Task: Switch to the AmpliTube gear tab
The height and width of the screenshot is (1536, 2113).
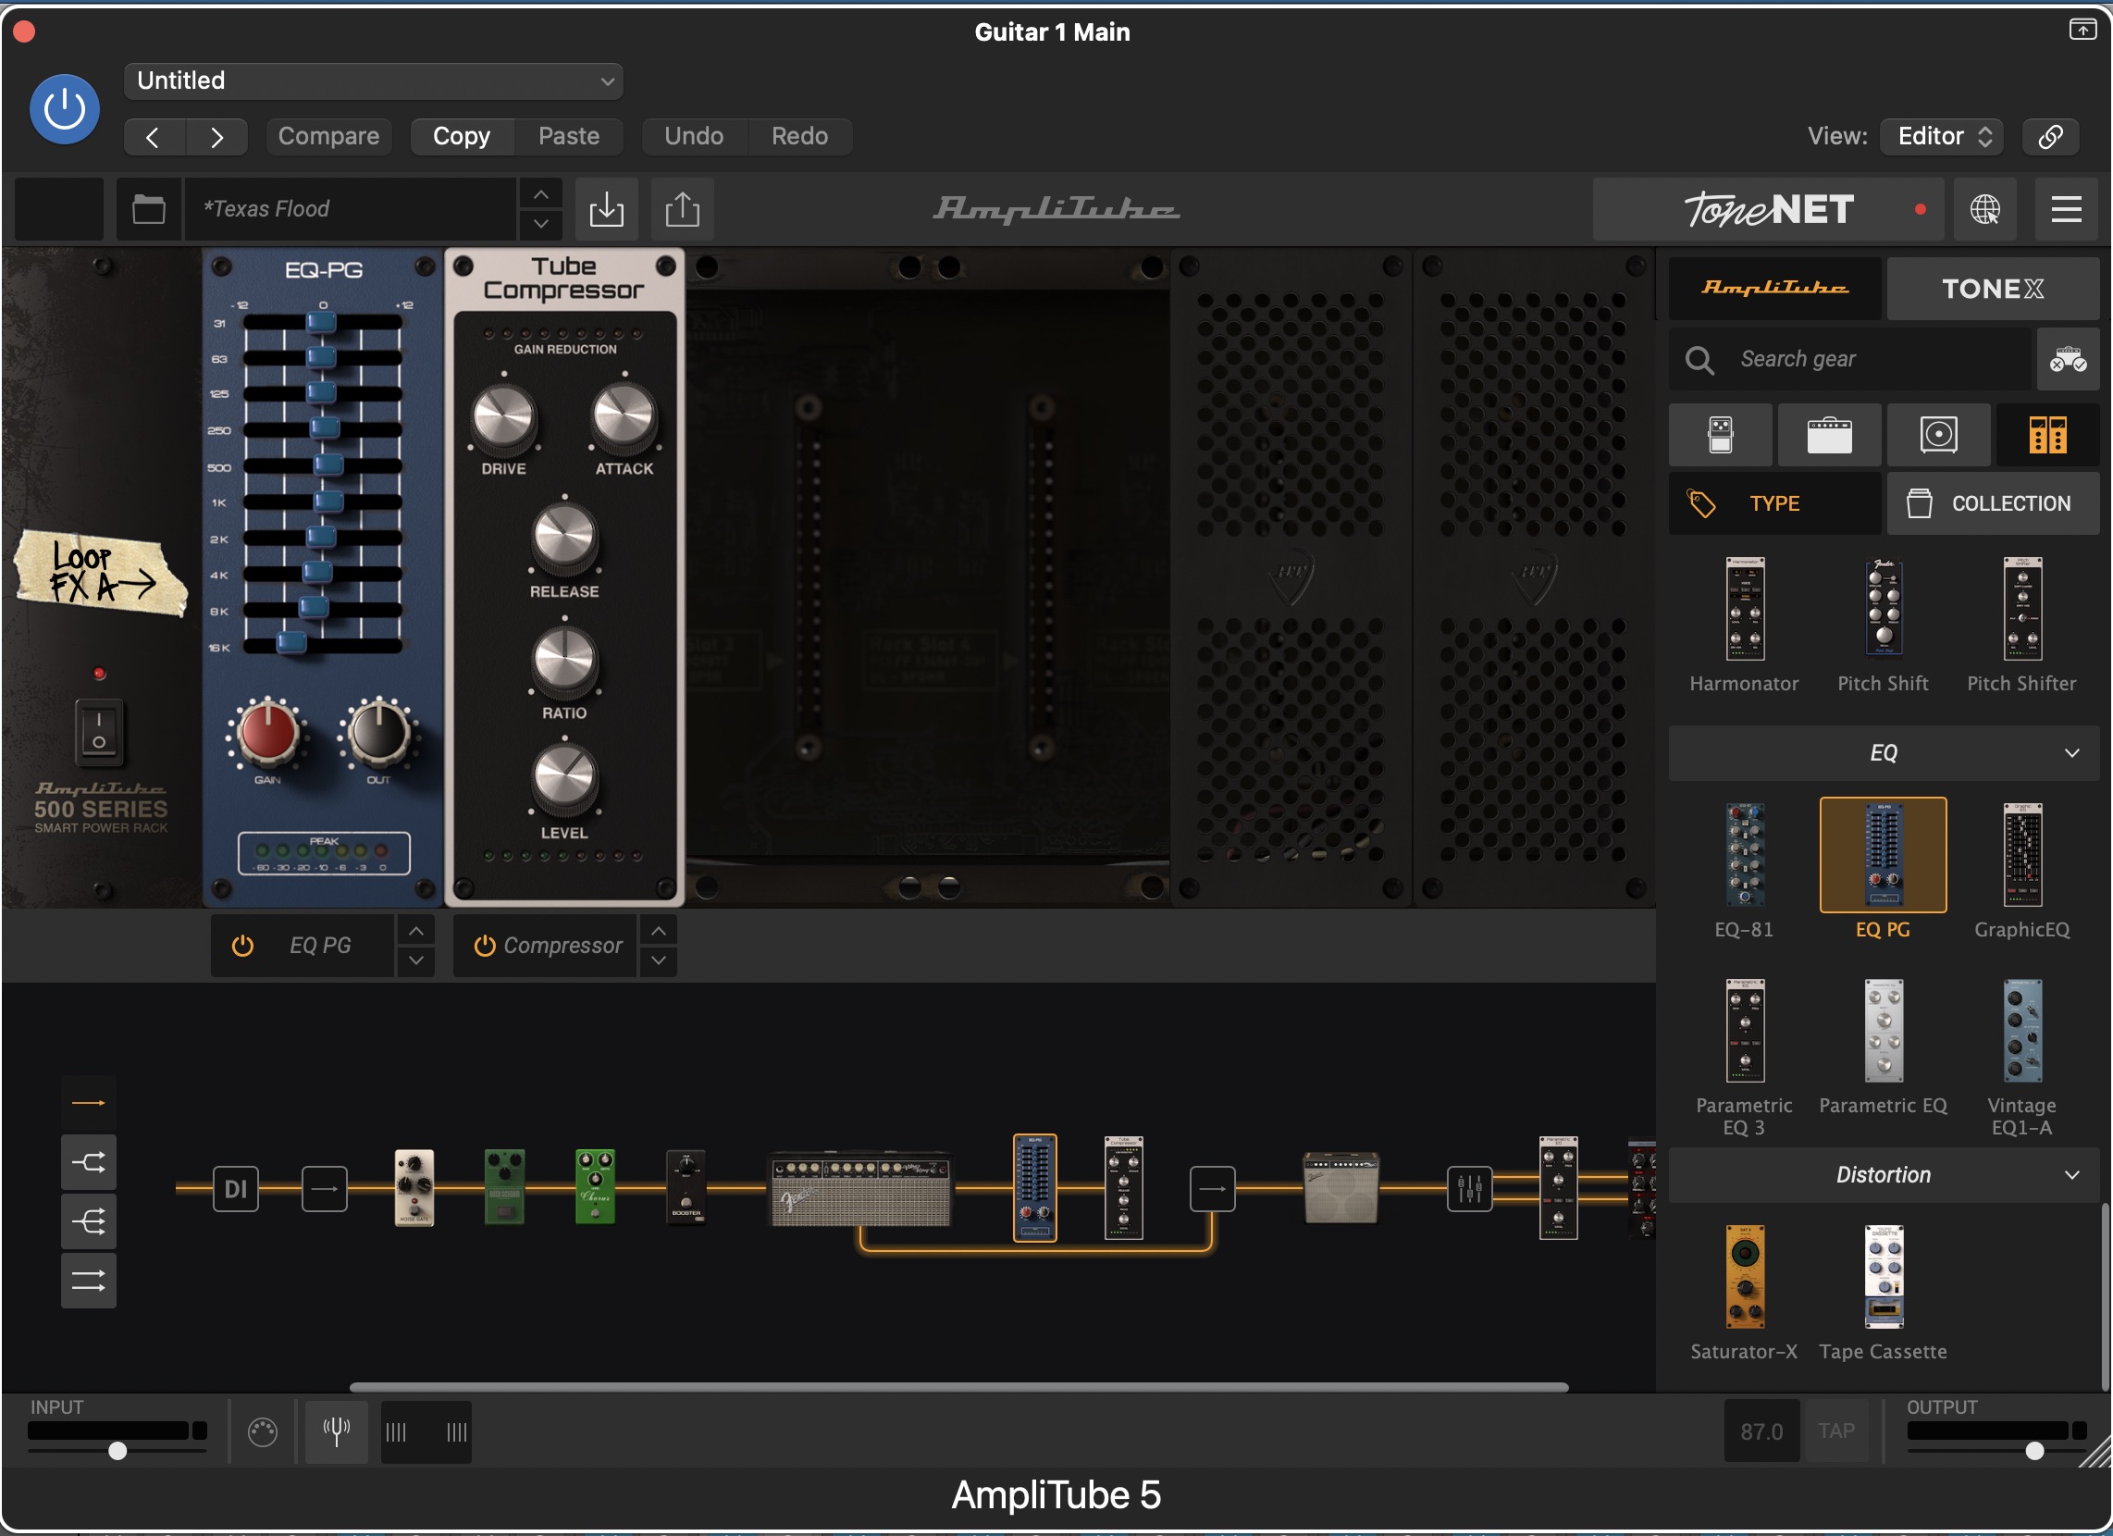Action: tap(1774, 288)
